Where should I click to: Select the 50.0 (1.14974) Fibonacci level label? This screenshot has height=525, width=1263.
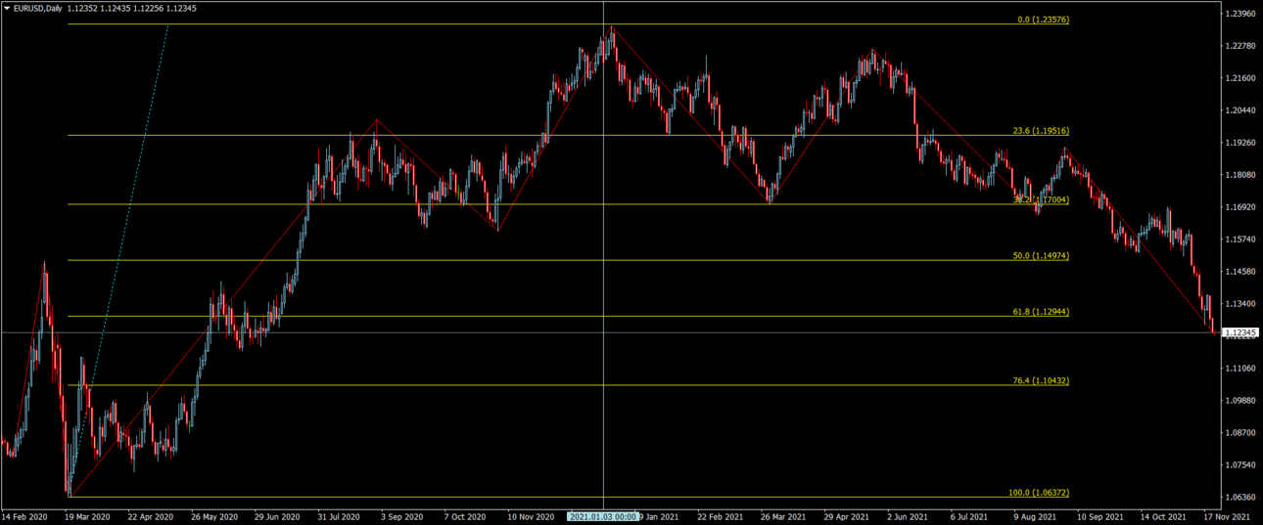[x=1041, y=256]
